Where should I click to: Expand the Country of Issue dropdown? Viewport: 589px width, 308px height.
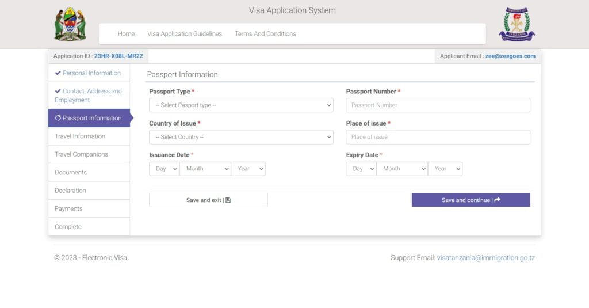(x=241, y=137)
